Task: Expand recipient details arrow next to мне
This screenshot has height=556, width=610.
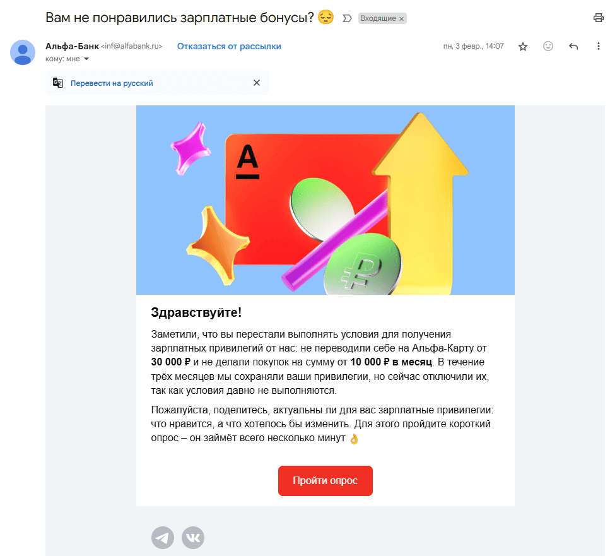Action: 86,59
